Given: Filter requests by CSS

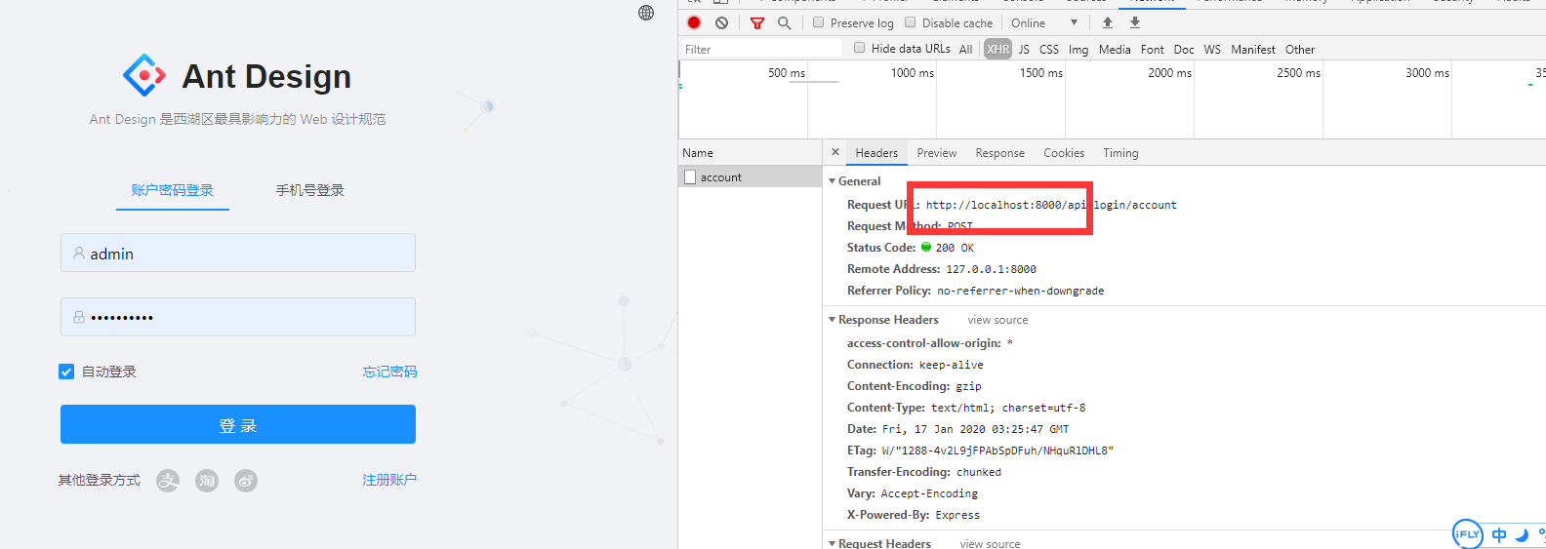Looking at the screenshot, I should 1049,49.
